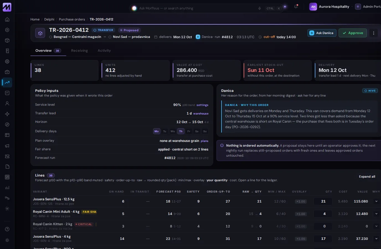
Task: Click the microphone icon in search bar
Action: [x=259, y=8]
